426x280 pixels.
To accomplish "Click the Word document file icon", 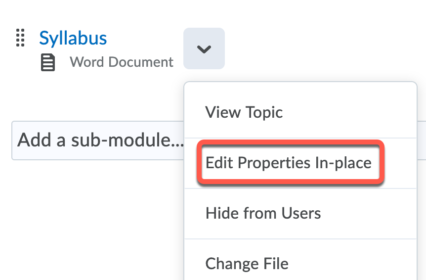I will coord(47,63).
